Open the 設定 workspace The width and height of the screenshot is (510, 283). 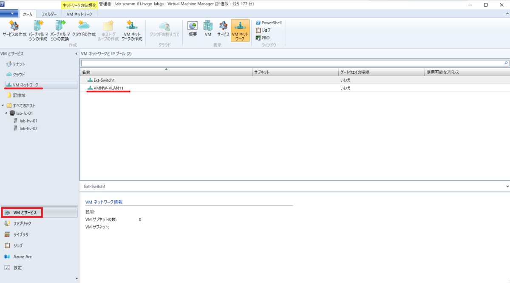(x=40, y=268)
